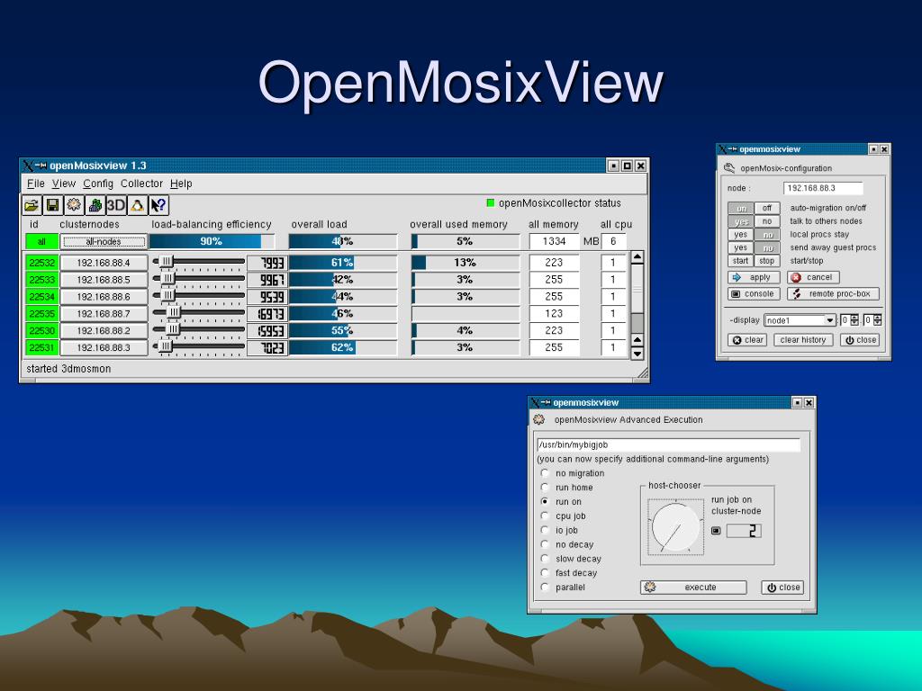Select the 'no migration' radio option

click(x=545, y=473)
